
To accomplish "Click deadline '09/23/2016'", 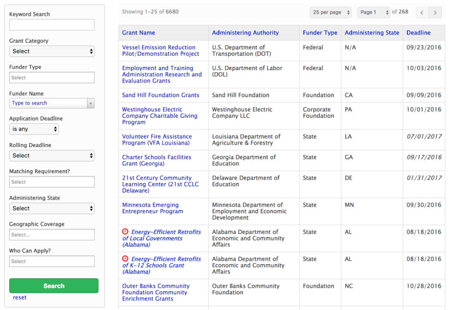I will point(424,47).
